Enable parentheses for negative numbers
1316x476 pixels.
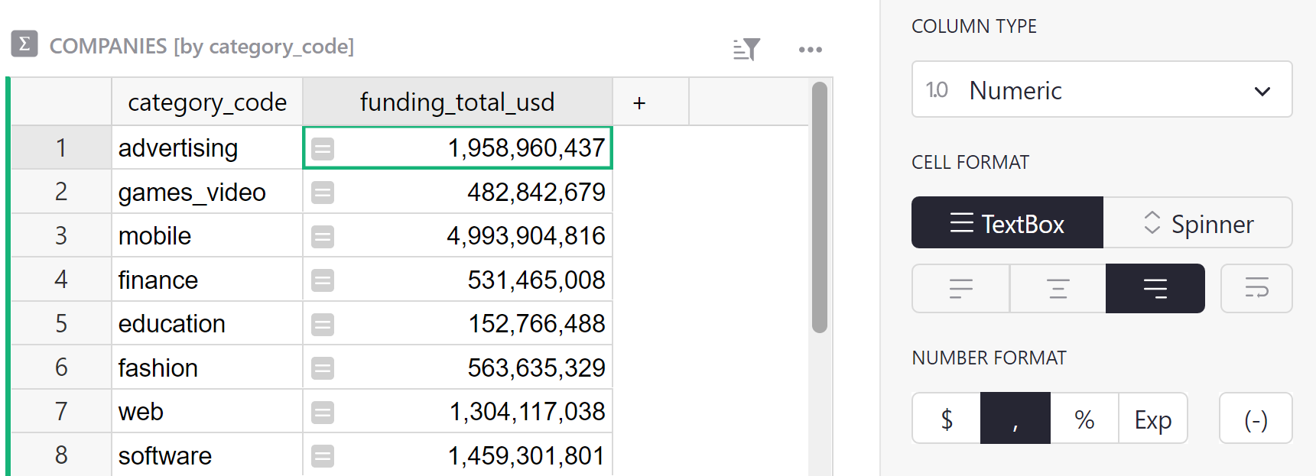pos(1255,419)
